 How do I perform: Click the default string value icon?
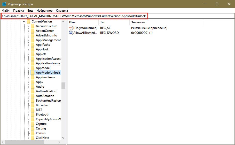pyautogui.click(x=71, y=28)
